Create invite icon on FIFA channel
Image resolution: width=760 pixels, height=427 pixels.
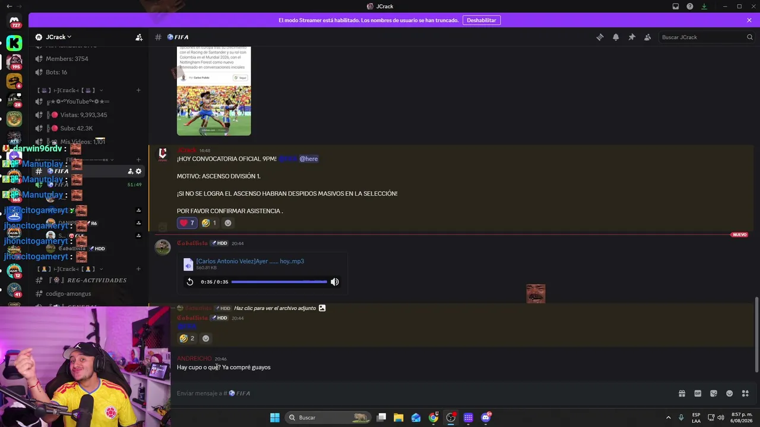click(x=130, y=171)
